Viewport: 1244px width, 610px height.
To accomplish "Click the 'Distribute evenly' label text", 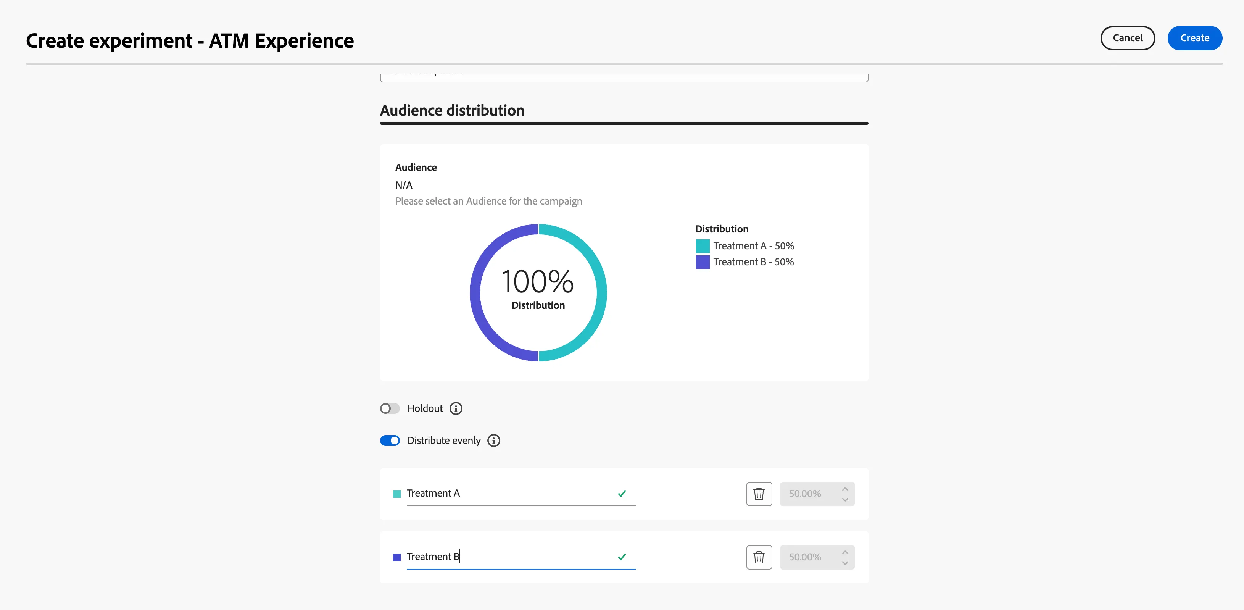I will point(444,441).
